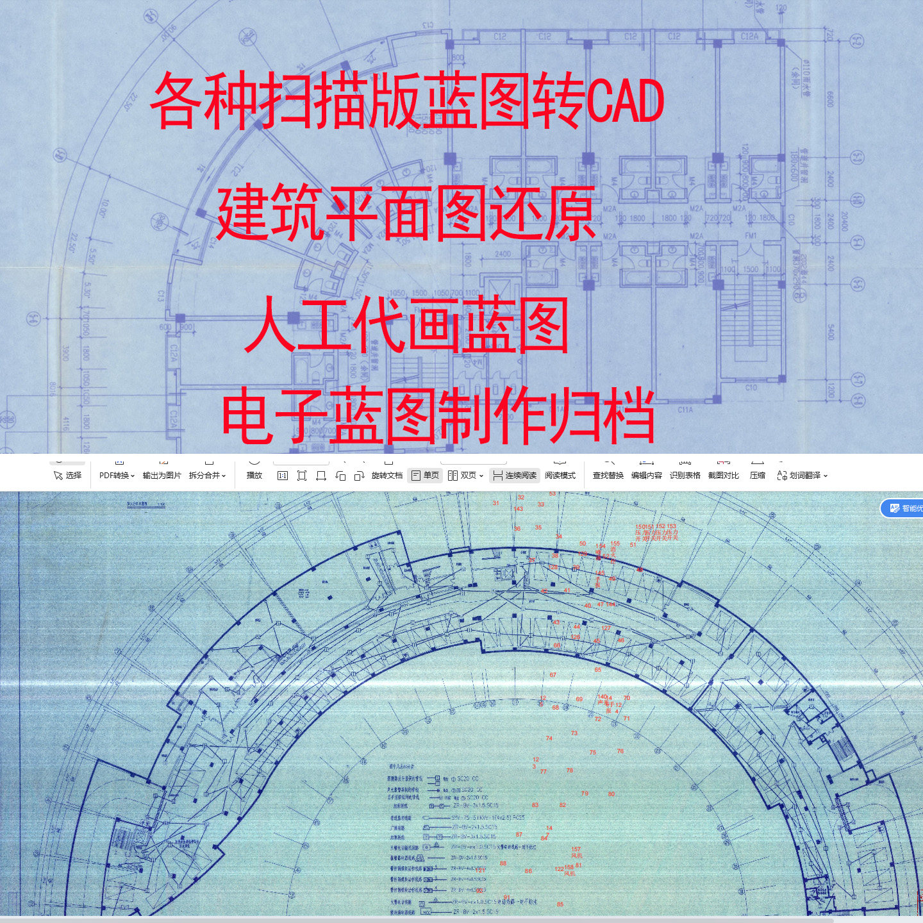Click 输出为图片 button

point(162,476)
